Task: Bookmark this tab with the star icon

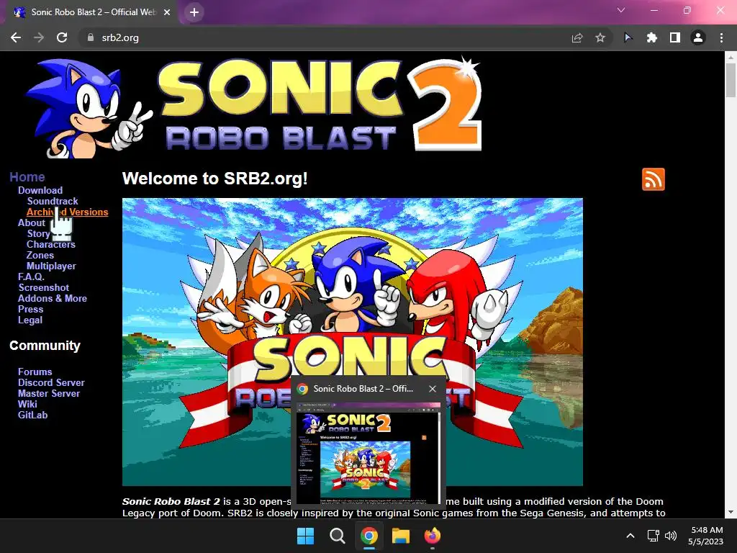Action: pyautogui.click(x=600, y=37)
